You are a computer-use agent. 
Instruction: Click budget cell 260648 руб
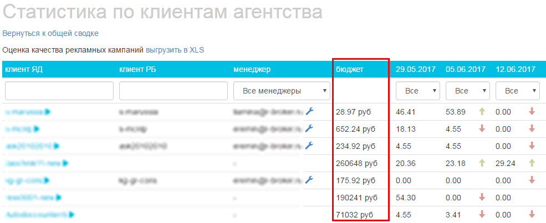356,163
